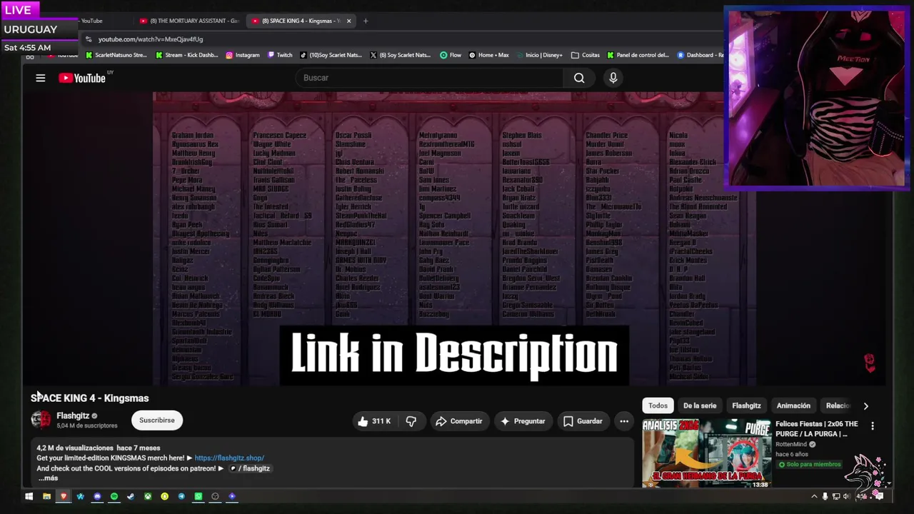Screen dimensions: 914x514
Task: Open Xbox app from the taskbar
Action: coord(148,496)
